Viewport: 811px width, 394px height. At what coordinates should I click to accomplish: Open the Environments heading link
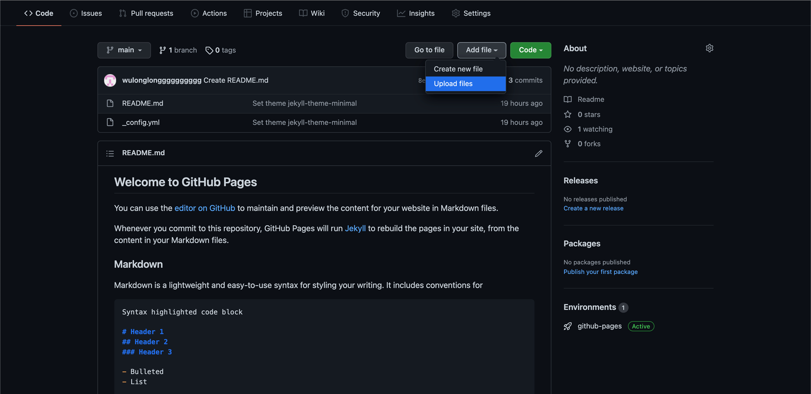[590, 307]
